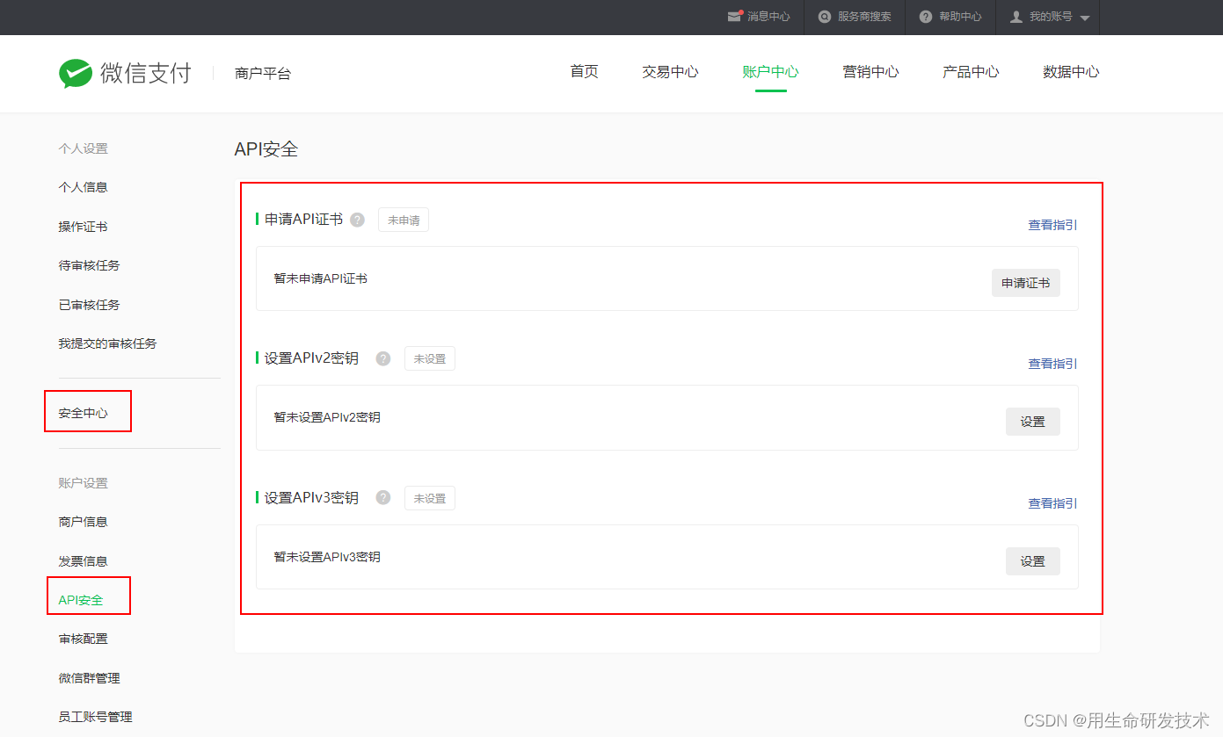
Task: Click 未设置 tag next to APIv2密钥
Action: (430, 358)
